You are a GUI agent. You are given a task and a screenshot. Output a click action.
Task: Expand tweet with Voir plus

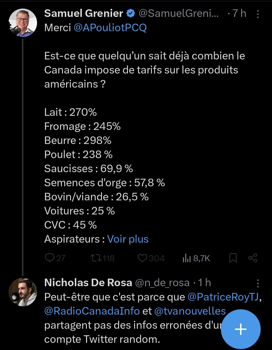(128, 239)
